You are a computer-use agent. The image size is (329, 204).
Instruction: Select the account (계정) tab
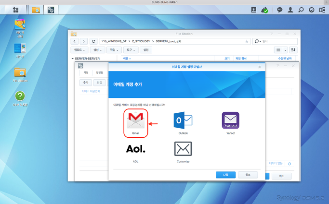(86, 73)
